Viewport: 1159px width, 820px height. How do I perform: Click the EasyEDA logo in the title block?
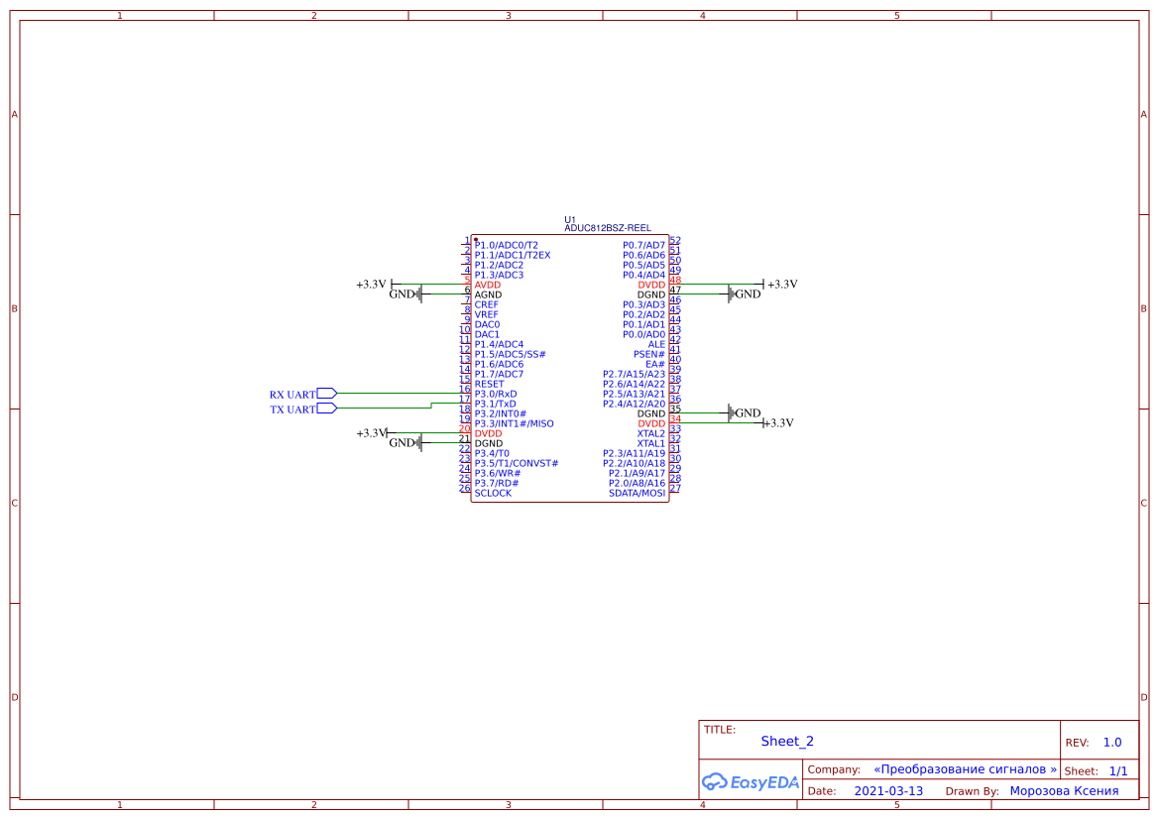(751, 781)
